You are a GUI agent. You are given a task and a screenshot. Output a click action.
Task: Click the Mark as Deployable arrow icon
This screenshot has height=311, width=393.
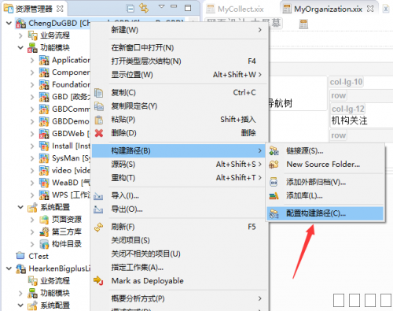tap(98, 280)
